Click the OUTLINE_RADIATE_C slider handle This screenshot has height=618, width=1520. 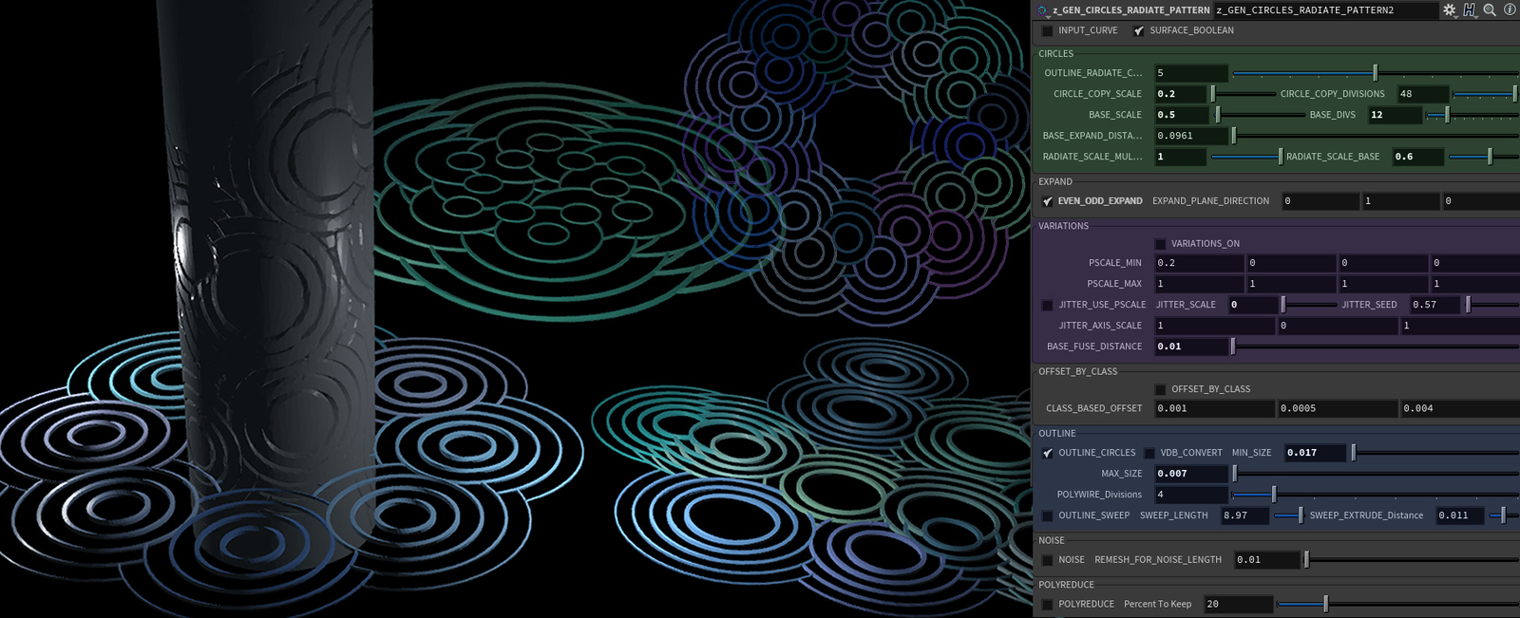1375,73
